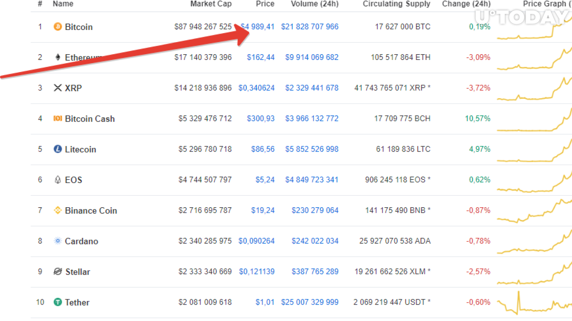The width and height of the screenshot is (572, 321).
Task: Click Bitcoin Cash volume $3 966 132 772
Action: (x=312, y=119)
